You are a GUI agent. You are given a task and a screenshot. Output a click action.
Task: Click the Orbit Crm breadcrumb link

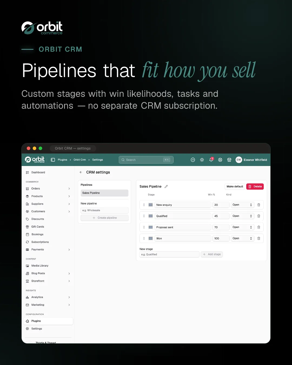80,160
